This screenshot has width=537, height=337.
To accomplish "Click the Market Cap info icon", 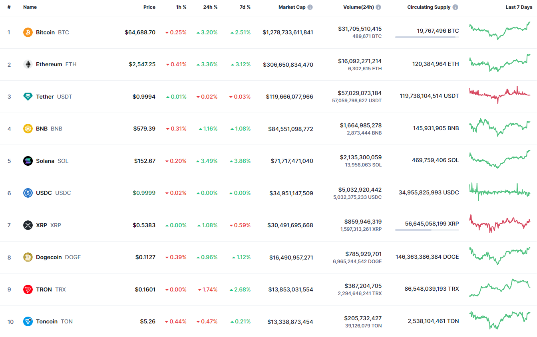I will (310, 7).
